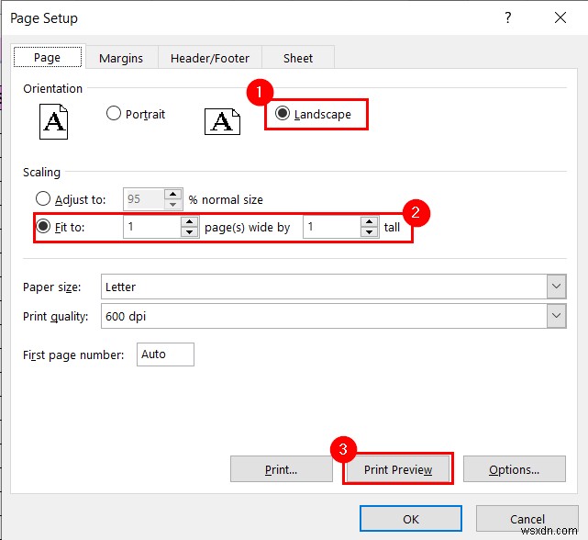Image resolution: width=588 pixels, height=540 pixels.
Task: Click the 'Orientation' section heading
Action: [x=52, y=89]
